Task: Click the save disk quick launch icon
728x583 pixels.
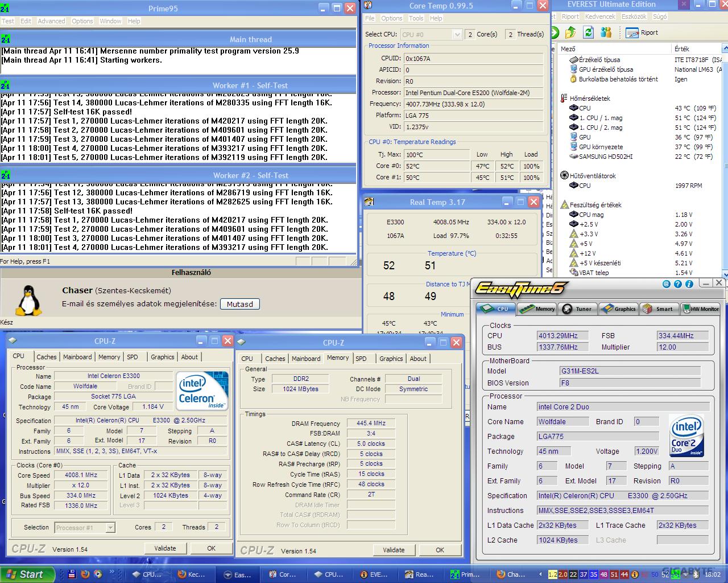Action: tap(72, 574)
